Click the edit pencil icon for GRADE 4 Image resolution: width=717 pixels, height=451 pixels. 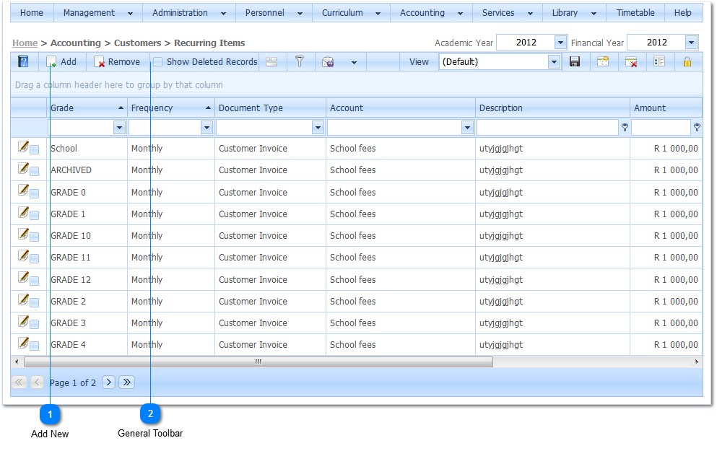[x=23, y=343]
